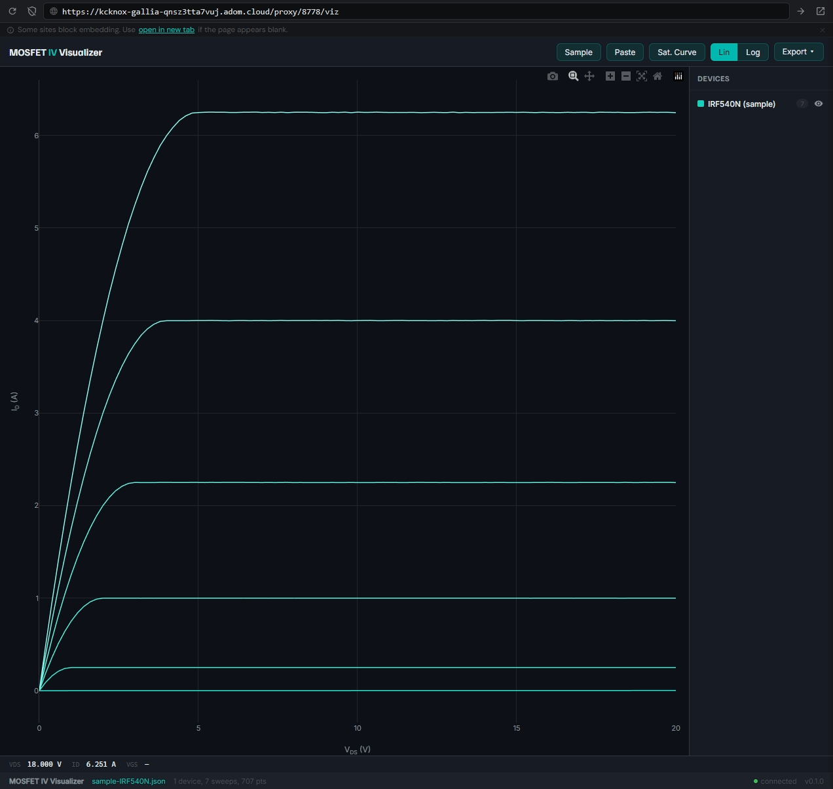
Task: Dismiss the embedding notice banner
Action: point(823,29)
